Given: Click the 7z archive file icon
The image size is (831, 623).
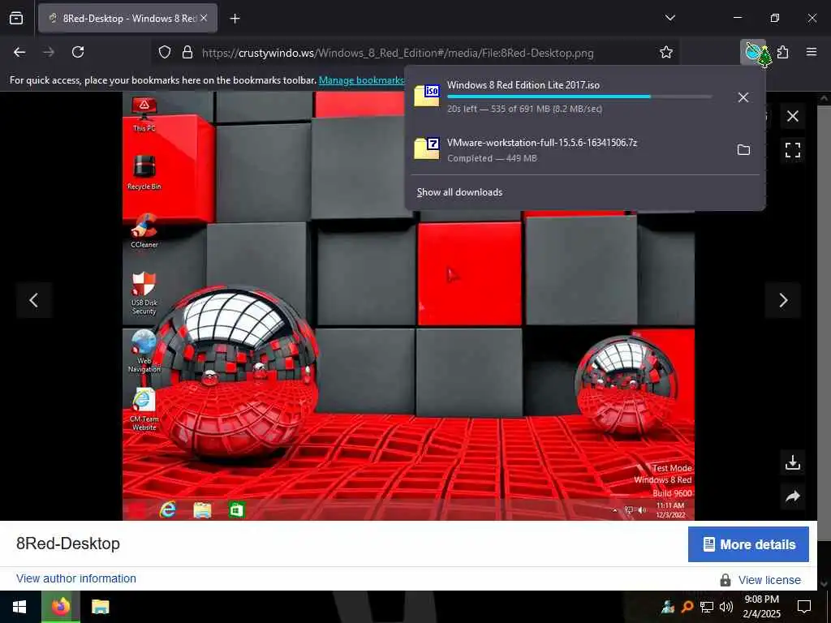Looking at the screenshot, I should 427,149.
